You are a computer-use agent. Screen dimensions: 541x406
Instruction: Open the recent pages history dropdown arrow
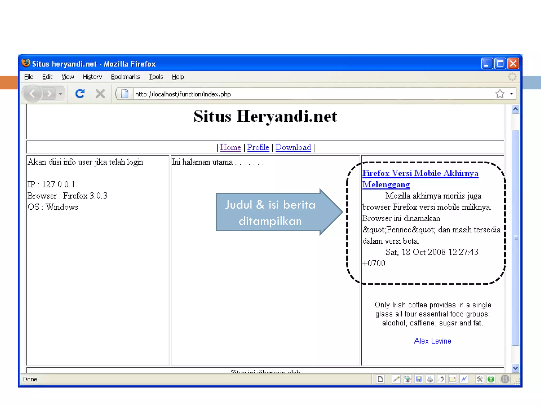(60, 94)
